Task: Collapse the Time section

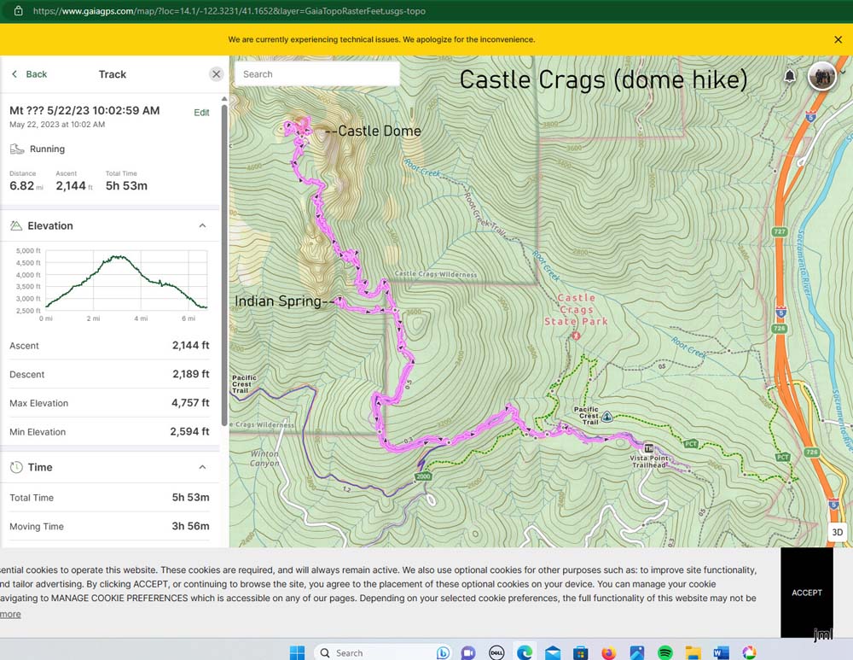Action: click(x=202, y=467)
